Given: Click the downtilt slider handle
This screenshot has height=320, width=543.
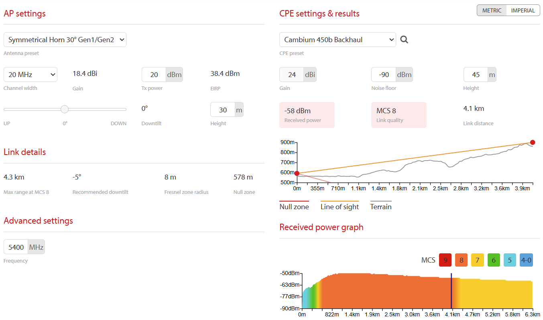Looking at the screenshot, I should click(x=65, y=109).
